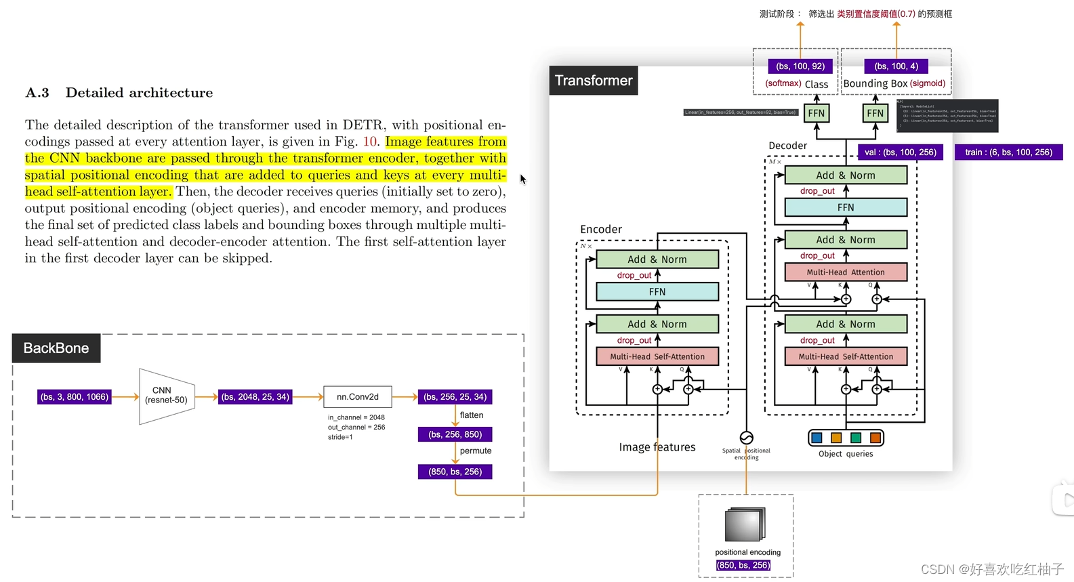Click the yellow-orange object query square
Viewport: 1074px width, 582px height.
tap(836, 438)
